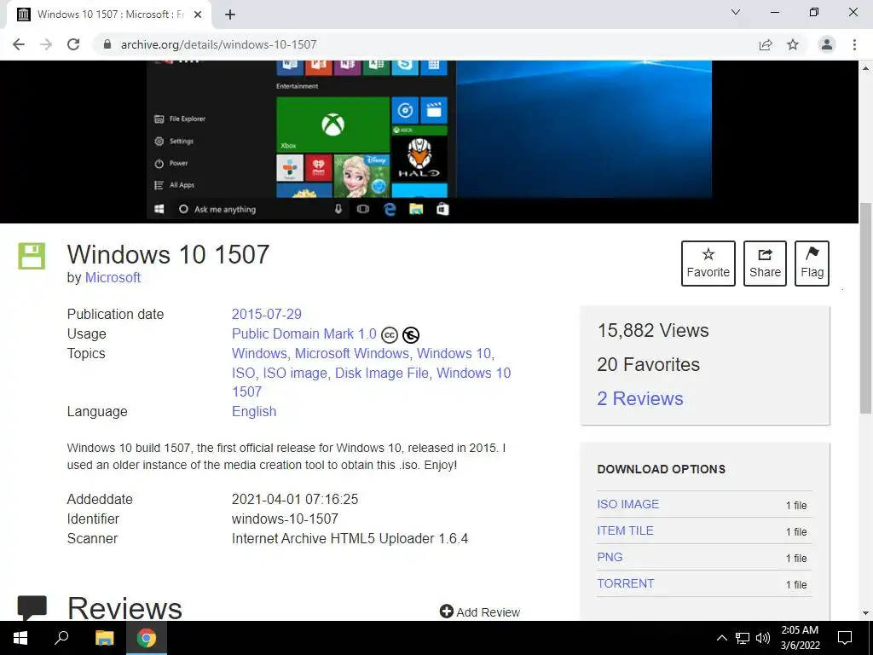Click the Share button
This screenshot has width=873, height=655.
765,264
